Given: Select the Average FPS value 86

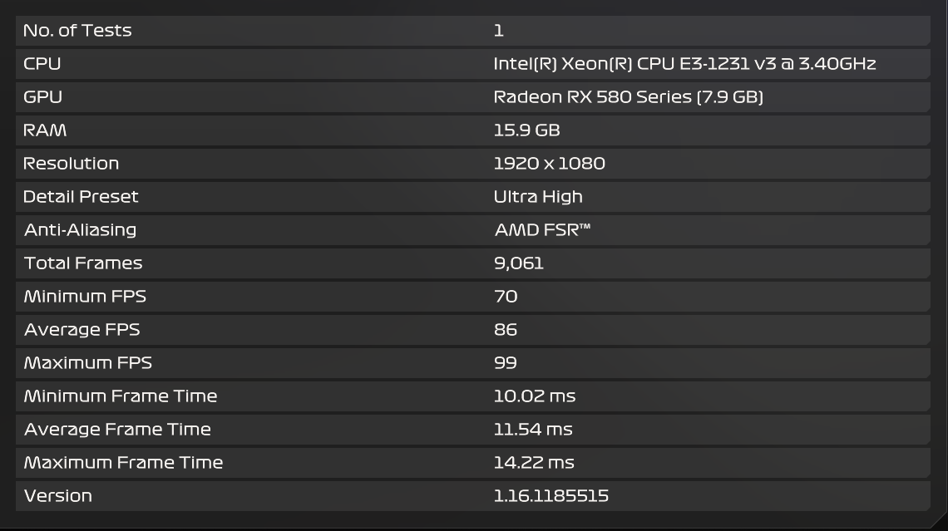Looking at the screenshot, I should tap(506, 329).
